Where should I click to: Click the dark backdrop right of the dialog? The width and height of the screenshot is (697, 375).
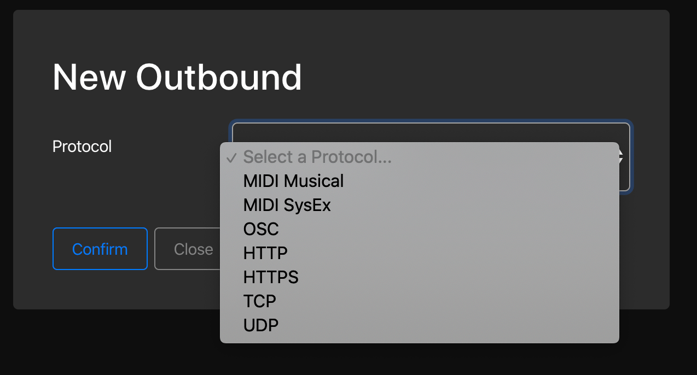coord(683,164)
